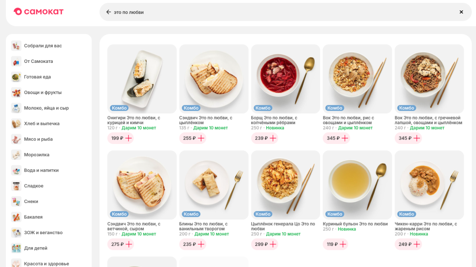Open 'Мясо и рыба' category icon
This screenshot has width=476, height=267.
coord(16,139)
